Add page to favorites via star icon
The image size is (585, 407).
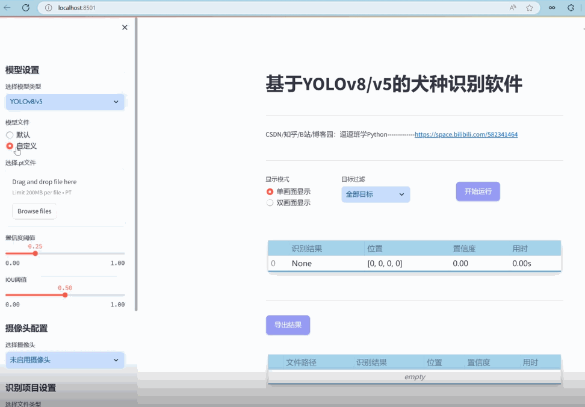pyautogui.click(x=530, y=8)
